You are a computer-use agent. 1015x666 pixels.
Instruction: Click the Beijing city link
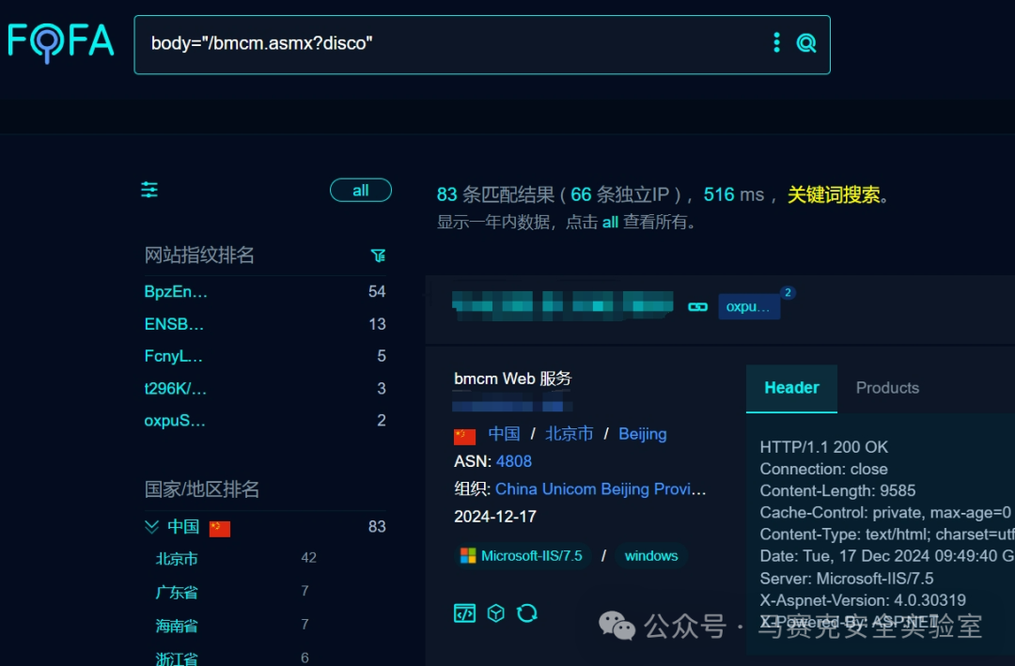point(642,434)
